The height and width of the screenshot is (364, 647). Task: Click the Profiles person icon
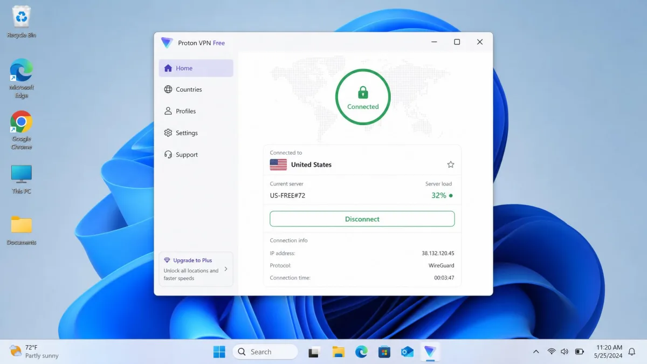click(168, 111)
